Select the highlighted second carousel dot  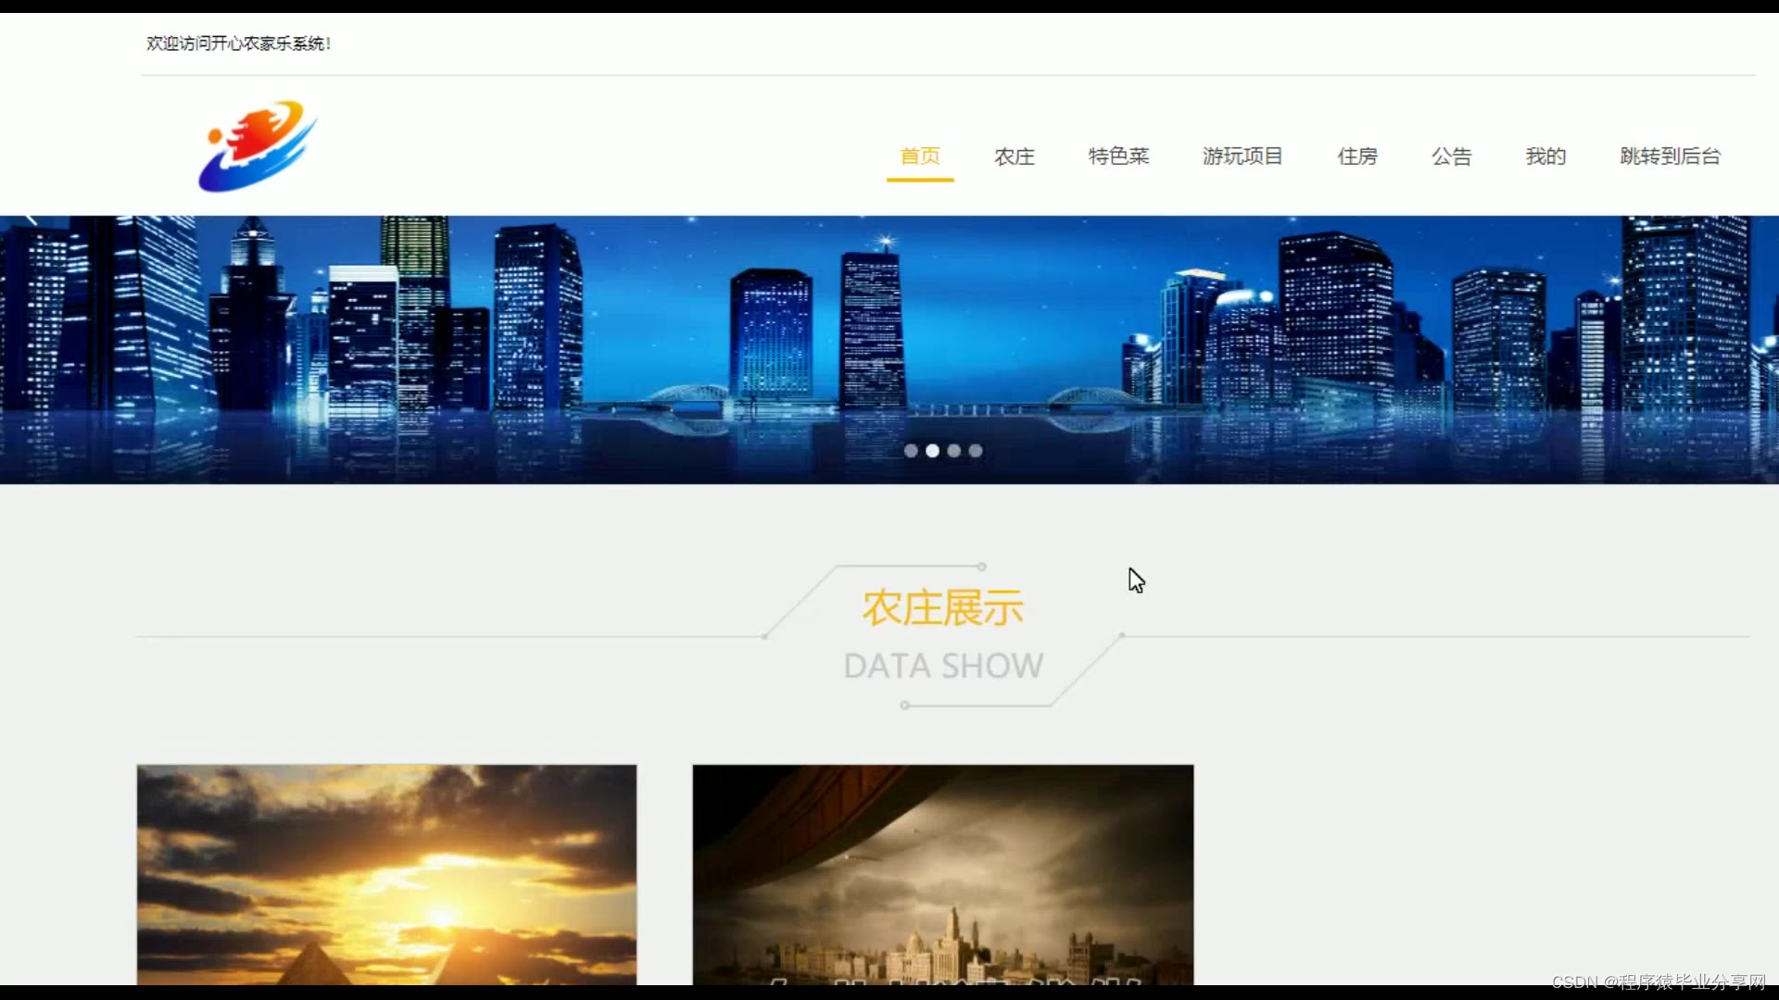932,451
